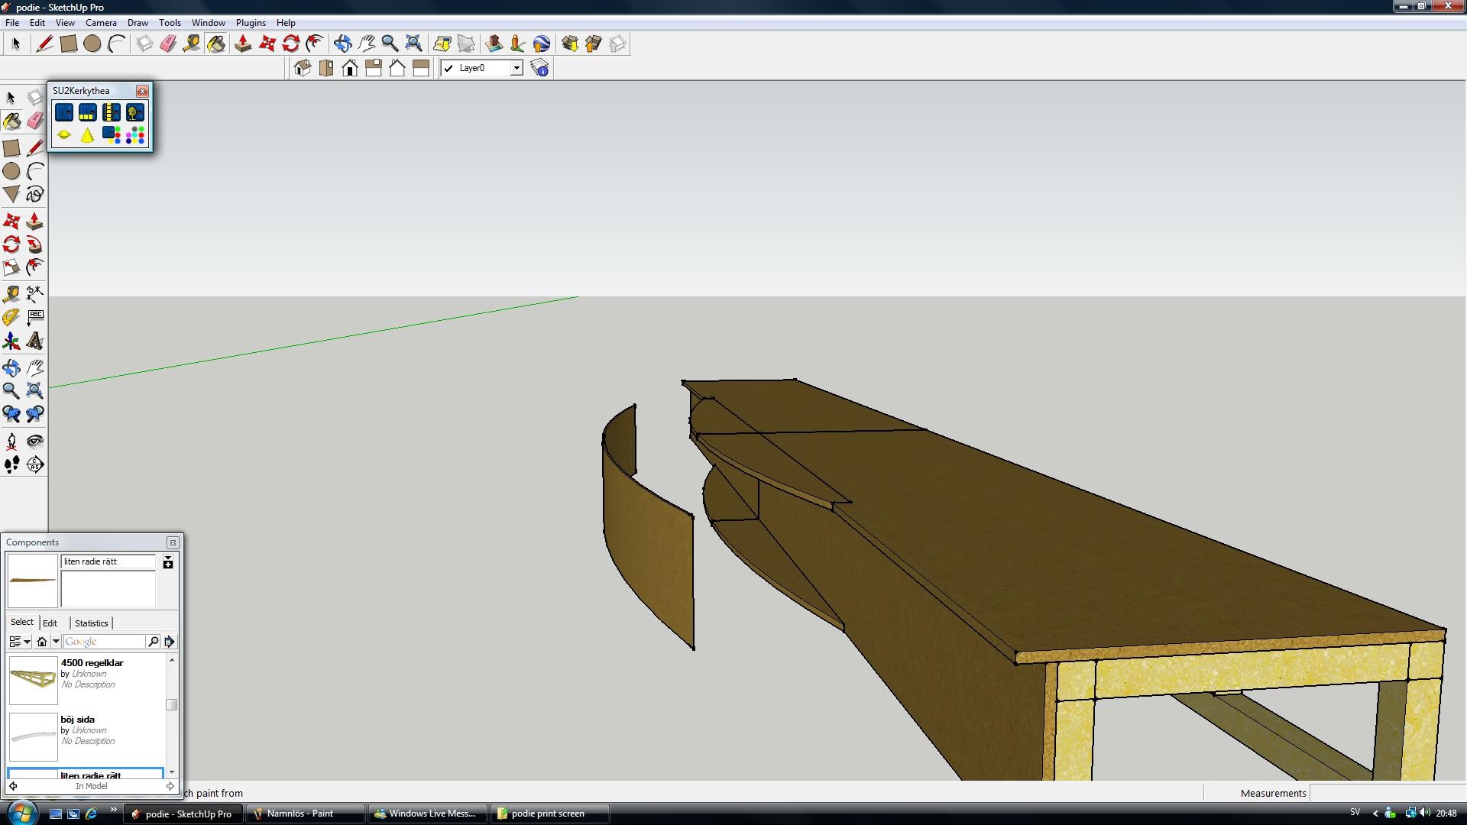Select the Follow Me tool in left toolbar
Image resolution: width=1467 pixels, height=825 pixels.
click(35, 244)
